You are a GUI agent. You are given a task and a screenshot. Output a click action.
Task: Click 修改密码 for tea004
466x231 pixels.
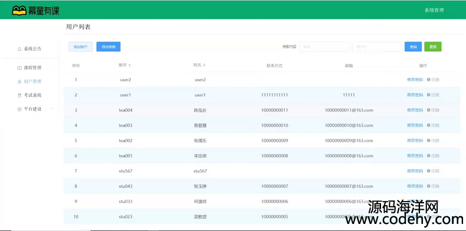coord(415,110)
